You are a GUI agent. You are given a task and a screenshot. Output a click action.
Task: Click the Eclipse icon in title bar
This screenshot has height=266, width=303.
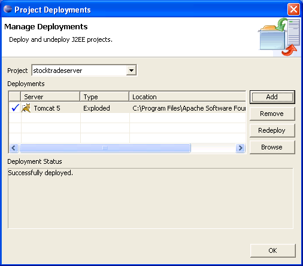pos(8,9)
